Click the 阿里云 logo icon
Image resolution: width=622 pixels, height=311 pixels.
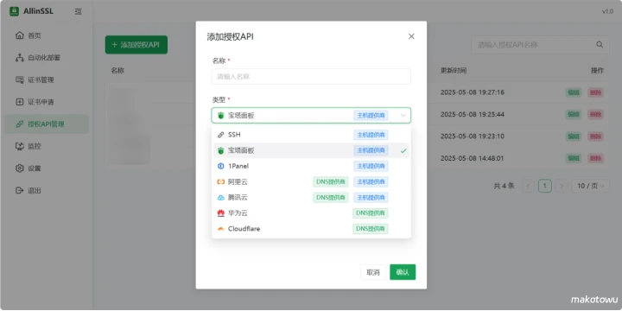point(221,181)
